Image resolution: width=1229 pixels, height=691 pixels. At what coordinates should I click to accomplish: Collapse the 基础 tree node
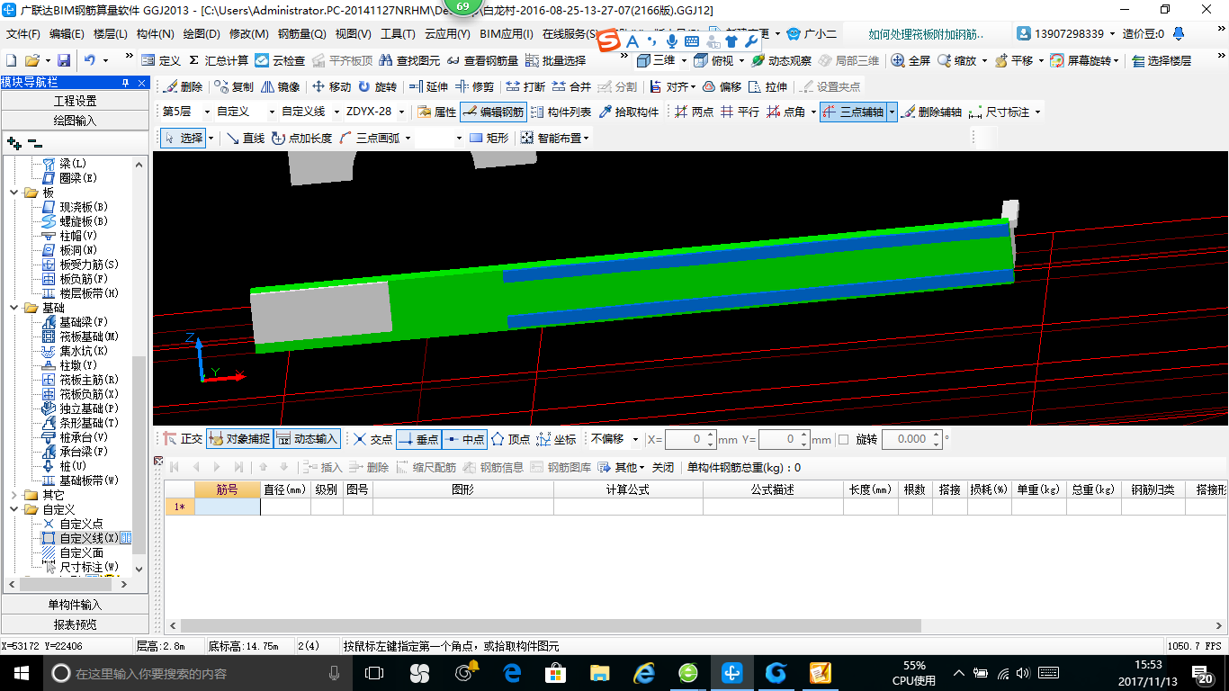tap(14, 308)
